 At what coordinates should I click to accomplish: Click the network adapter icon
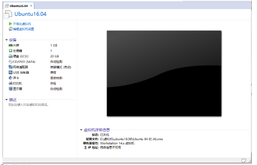point(10,67)
